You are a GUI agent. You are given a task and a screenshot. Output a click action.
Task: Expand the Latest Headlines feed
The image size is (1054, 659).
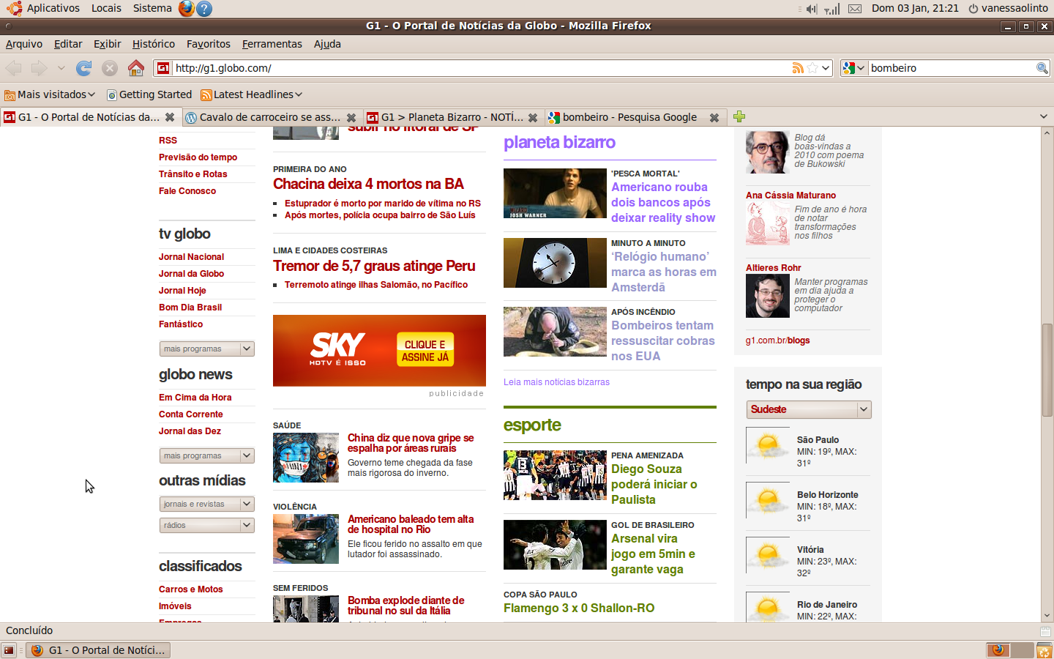click(252, 94)
